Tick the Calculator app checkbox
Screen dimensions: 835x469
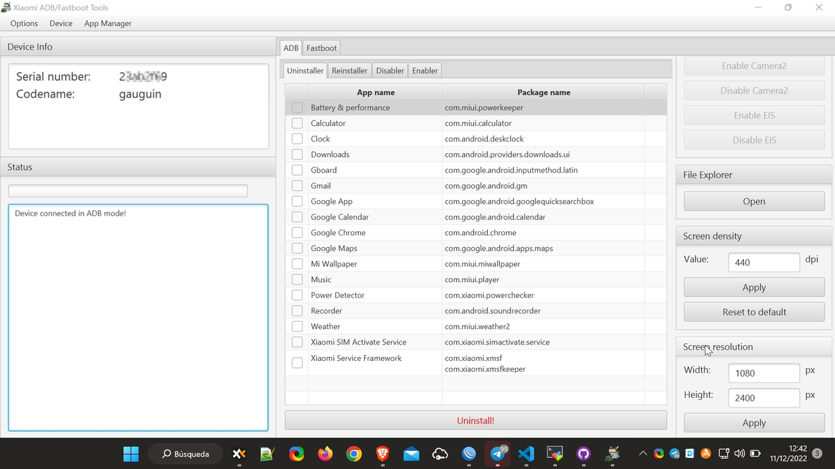(x=297, y=123)
